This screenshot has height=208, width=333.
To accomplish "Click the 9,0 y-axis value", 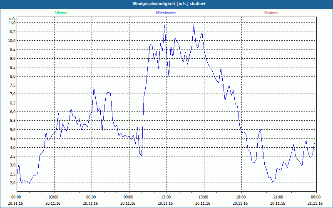I will click(x=12, y=58).
